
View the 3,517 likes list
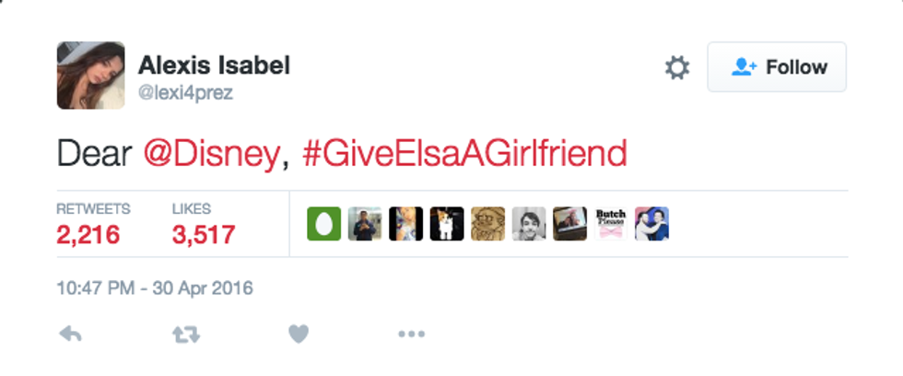(203, 235)
